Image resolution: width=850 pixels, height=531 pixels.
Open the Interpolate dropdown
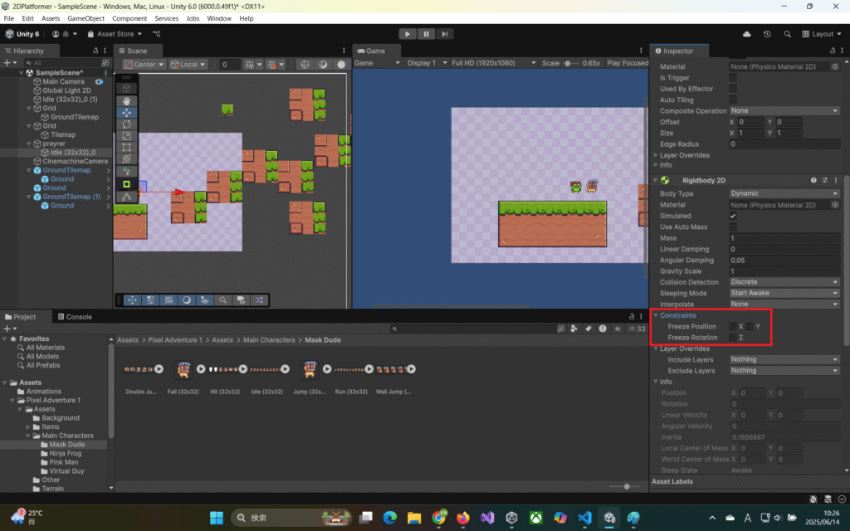[784, 304]
